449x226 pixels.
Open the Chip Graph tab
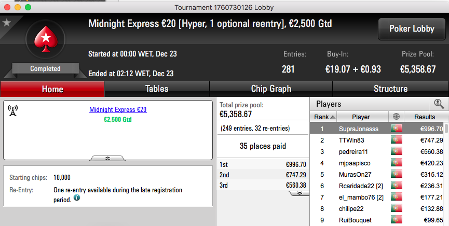click(x=271, y=89)
